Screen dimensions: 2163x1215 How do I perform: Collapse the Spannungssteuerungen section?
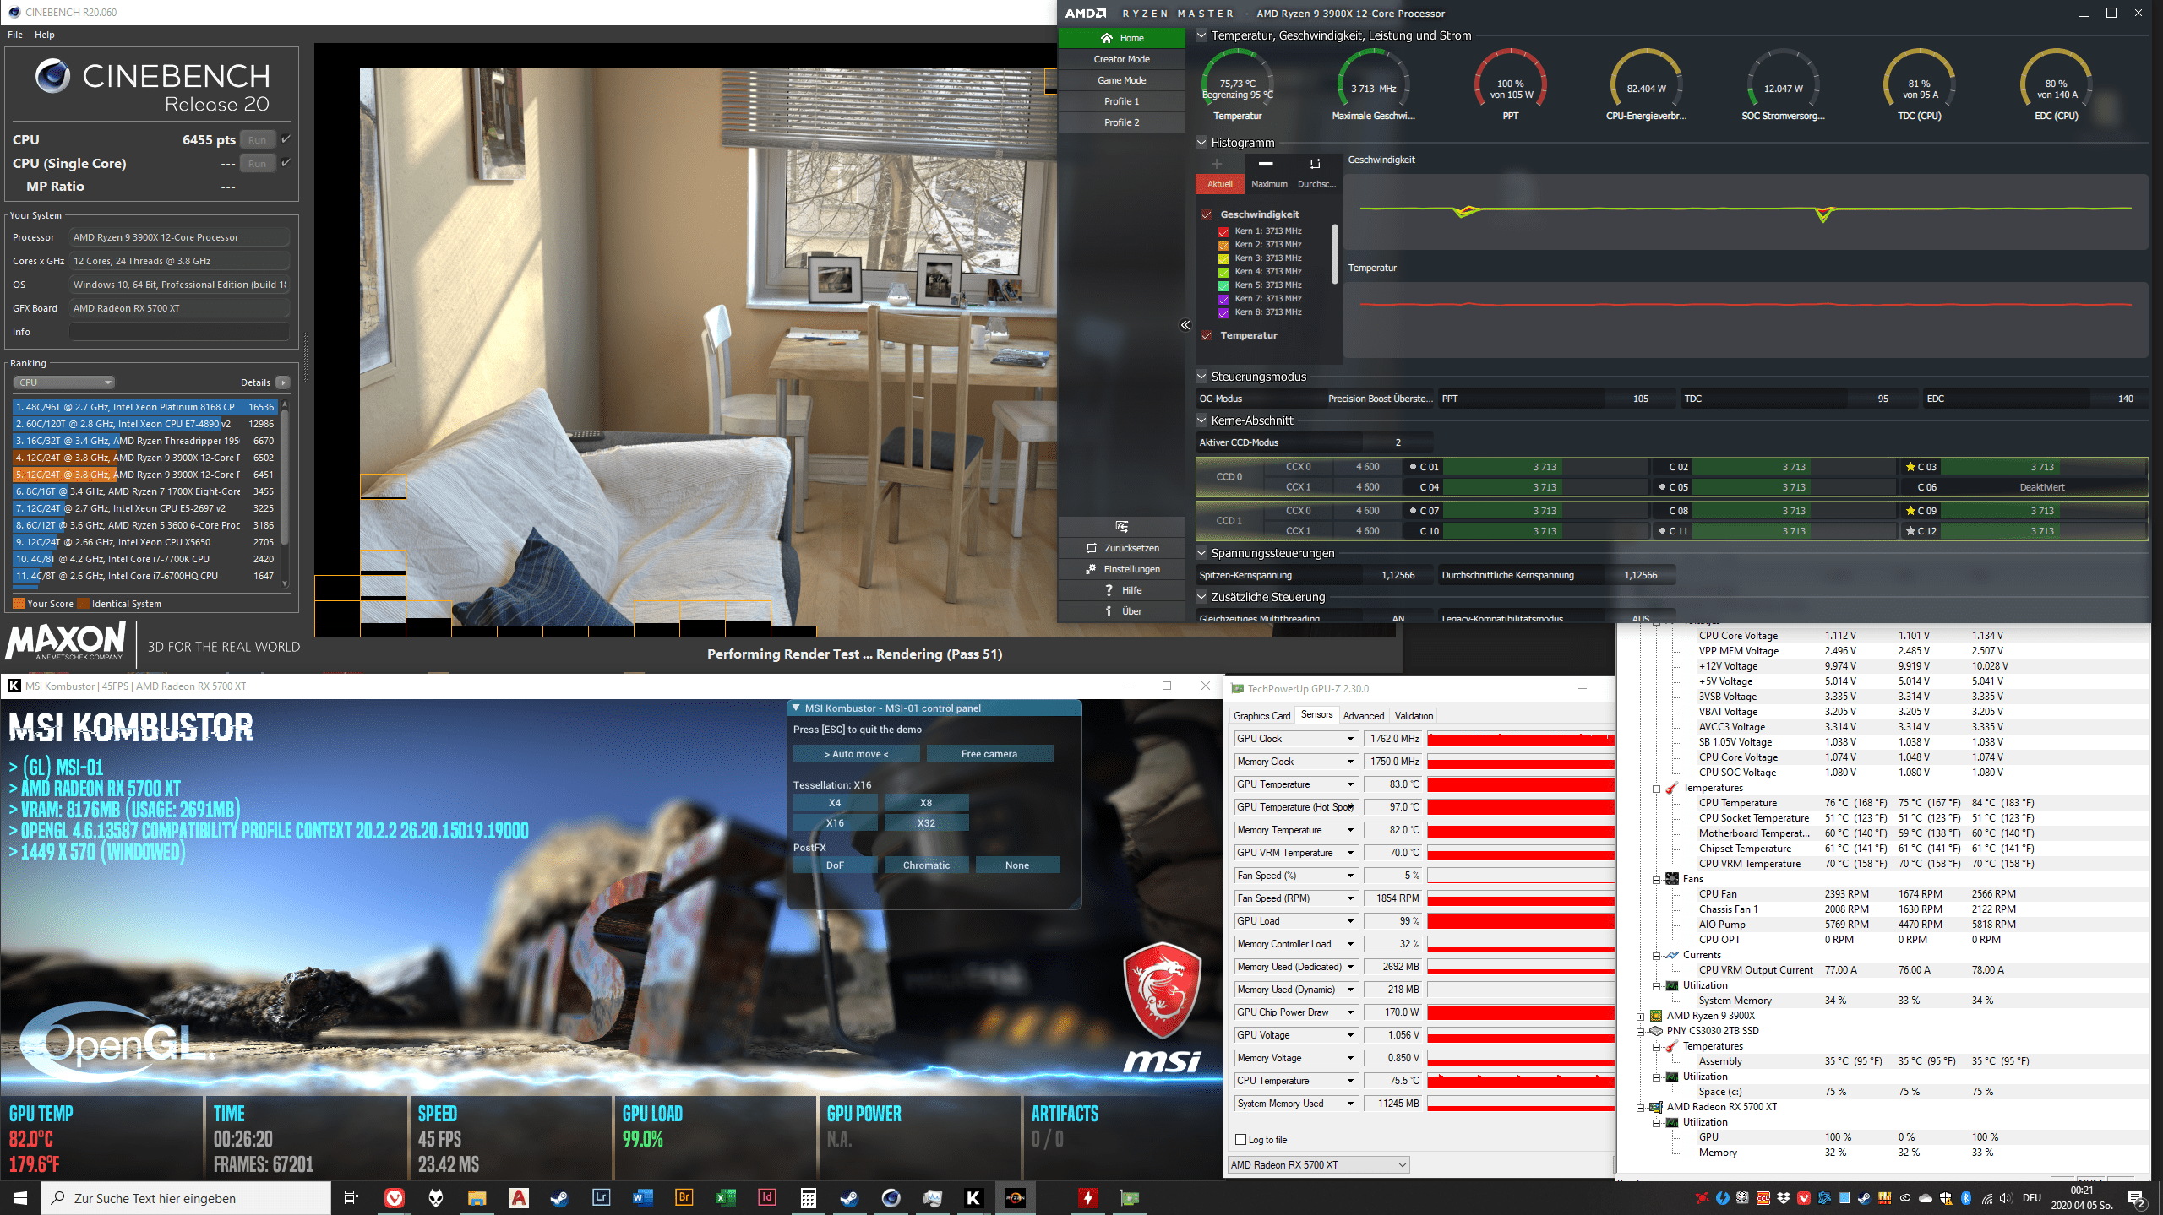point(1201,553)
